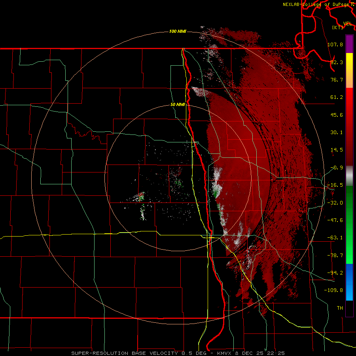Click the 45.6 scale value

point(337,115)
